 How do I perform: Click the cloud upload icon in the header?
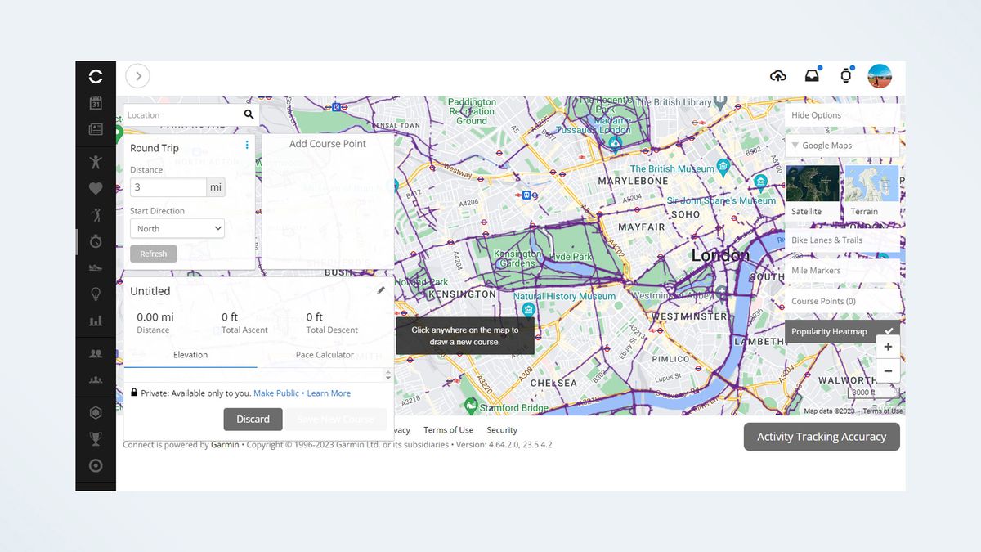(778, 75)
